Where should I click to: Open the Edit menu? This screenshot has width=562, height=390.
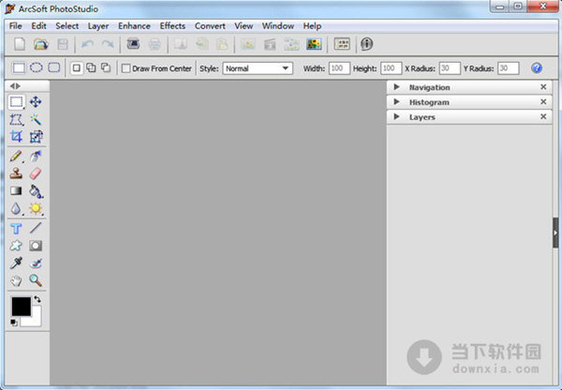(38, 26)
